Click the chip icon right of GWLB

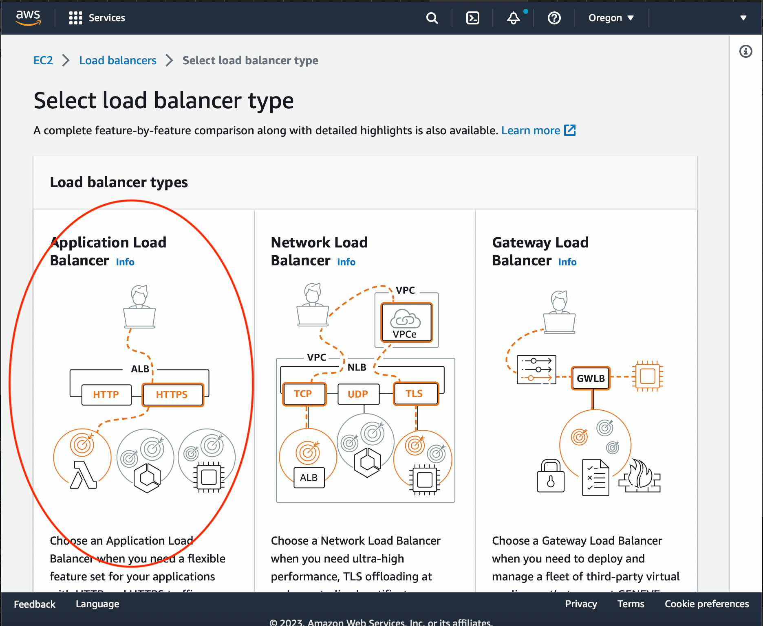647,376
